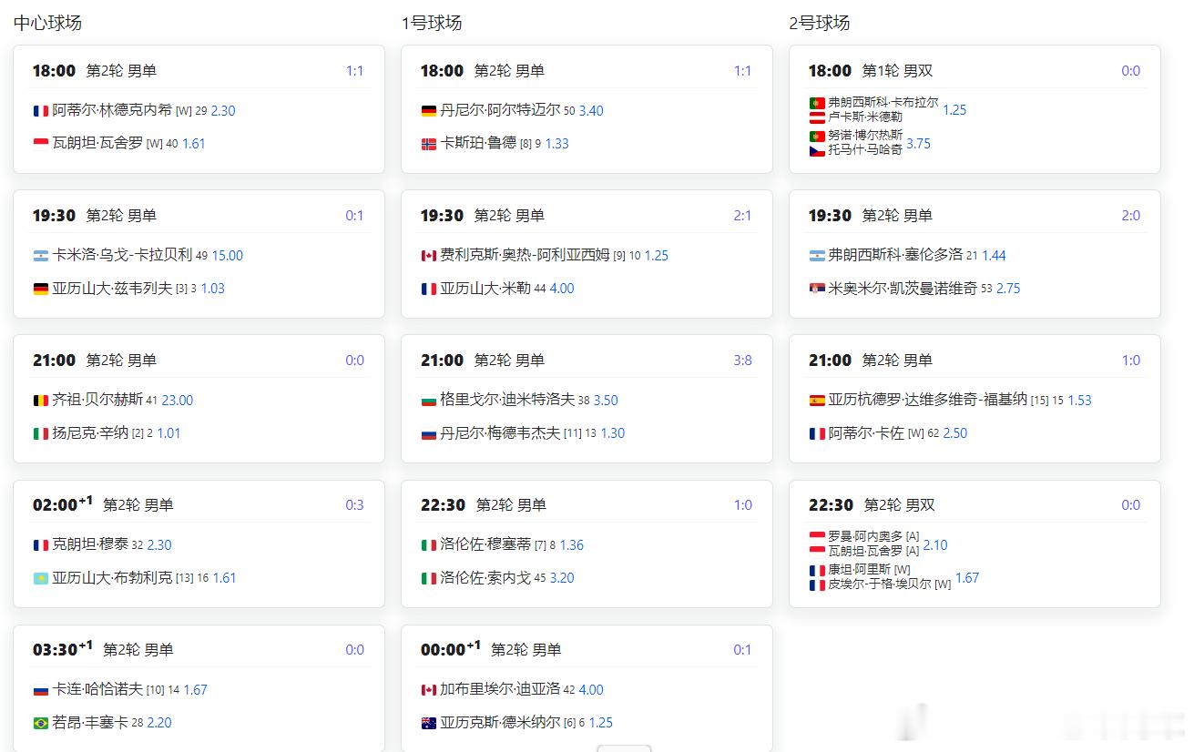Click the Bulgaria flag beside 格里戈尔·迪米特洛夫
The height and width of the screenshot is (752, 1194).
(x=429, y=401)
